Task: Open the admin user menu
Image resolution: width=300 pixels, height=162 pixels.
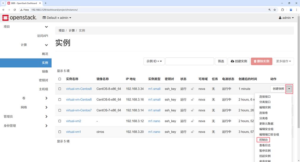Action: [286, 18]
